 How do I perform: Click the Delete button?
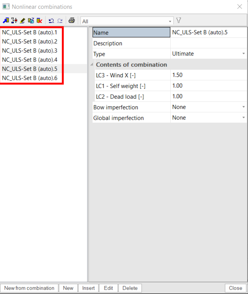pos(130,288)
